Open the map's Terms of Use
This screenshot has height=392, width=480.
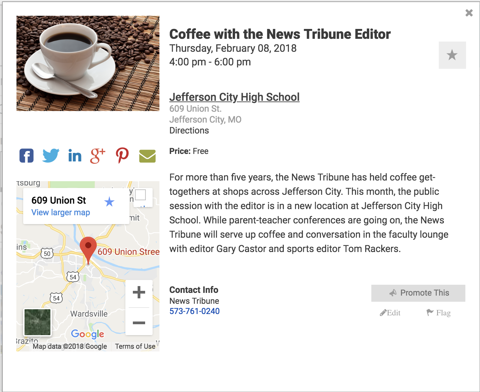click(135, 346)
